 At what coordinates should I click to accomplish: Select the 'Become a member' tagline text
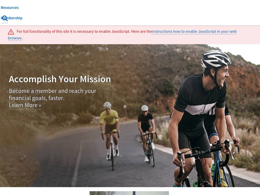(x=53, y=94)
